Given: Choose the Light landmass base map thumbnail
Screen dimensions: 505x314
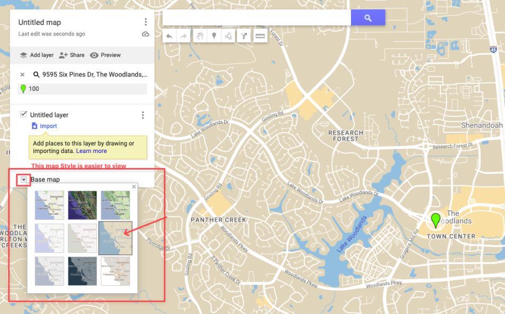Looking at the screenshot, I should click(49, 271).
